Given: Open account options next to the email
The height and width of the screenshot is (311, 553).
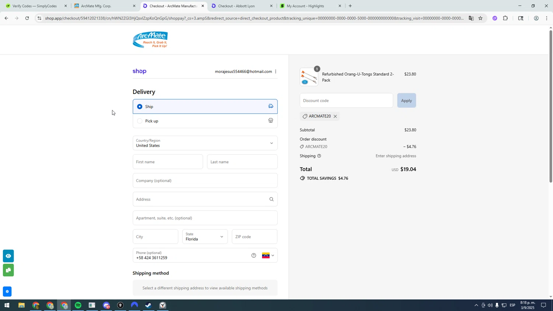Looking at the screenshot, I should pyautogui.click(x=276, y=71).
